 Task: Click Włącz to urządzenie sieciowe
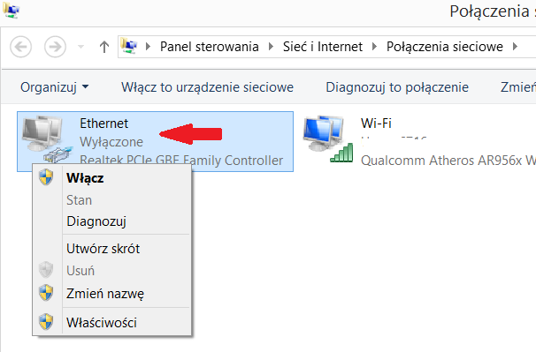[x=207, y=87]
